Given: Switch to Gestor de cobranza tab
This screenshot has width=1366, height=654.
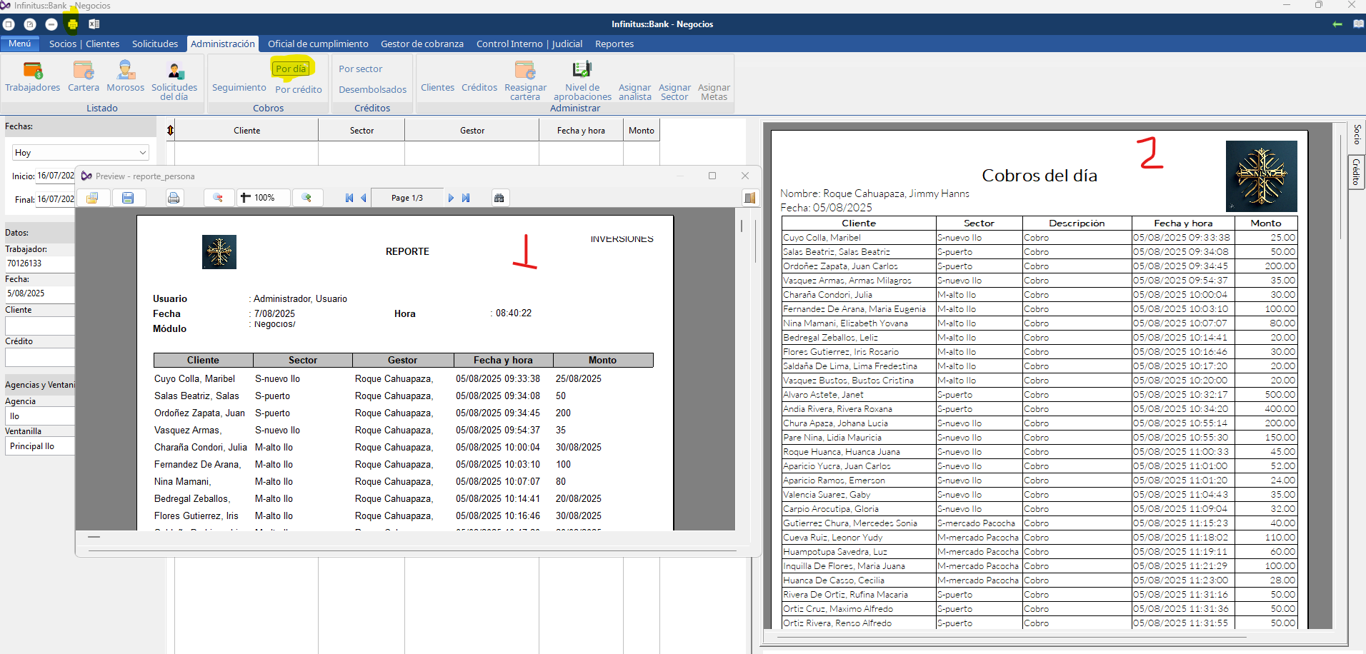Looking at the screenshot, I should (422, 44).
